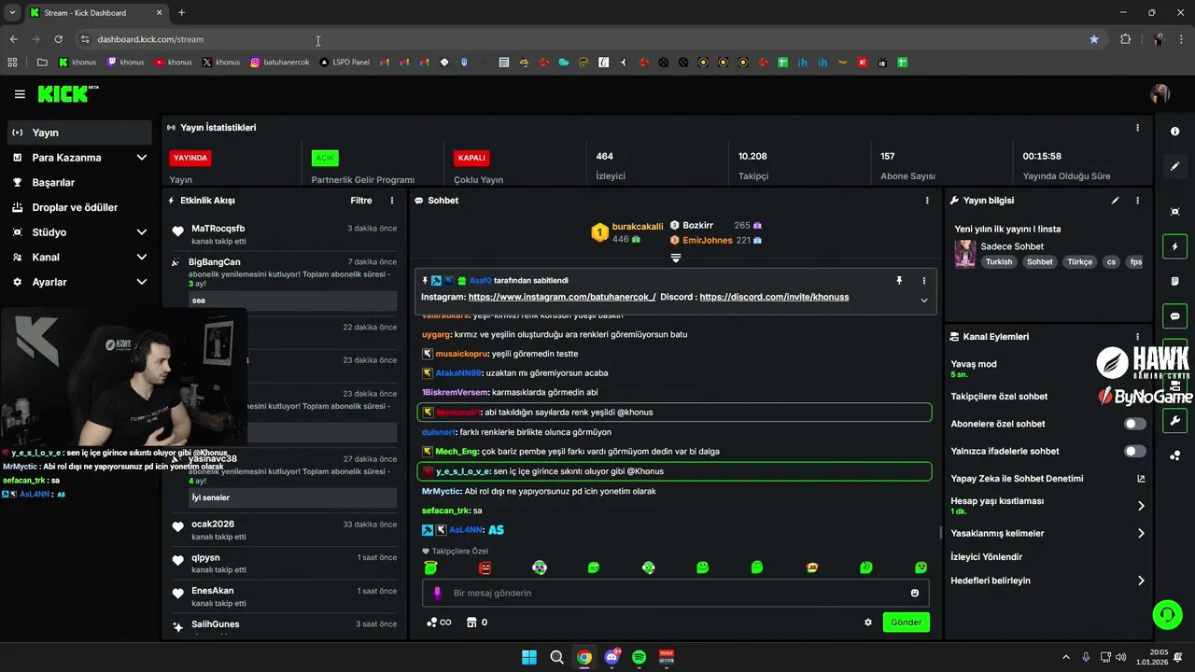1195x672 pixels.
Task: Click the message field Bir mesaj gönderin
Action: pyautogui.click(x=676, y=593)
